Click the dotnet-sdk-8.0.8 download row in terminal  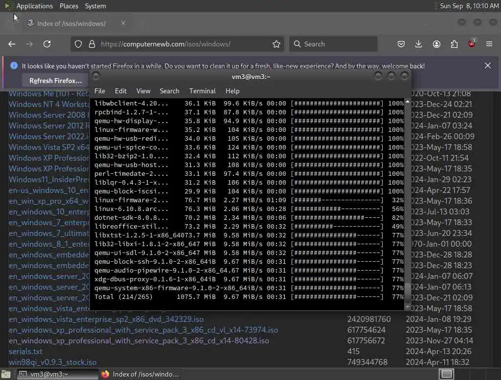point(249,218)
